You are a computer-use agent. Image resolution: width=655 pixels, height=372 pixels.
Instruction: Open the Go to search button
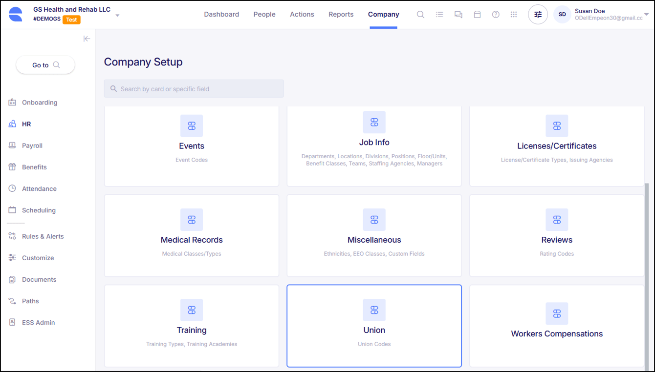[45, 65]
